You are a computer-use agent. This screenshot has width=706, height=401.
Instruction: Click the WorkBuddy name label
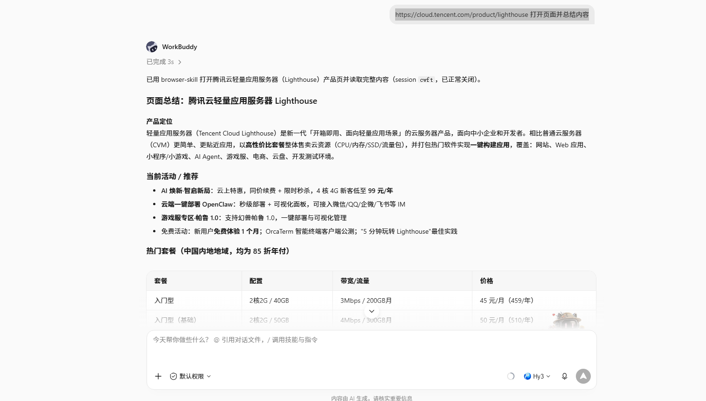180,47
